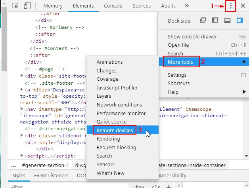Undock into separate window icon
Screen dimensions: 249x188
coord(203,21)
